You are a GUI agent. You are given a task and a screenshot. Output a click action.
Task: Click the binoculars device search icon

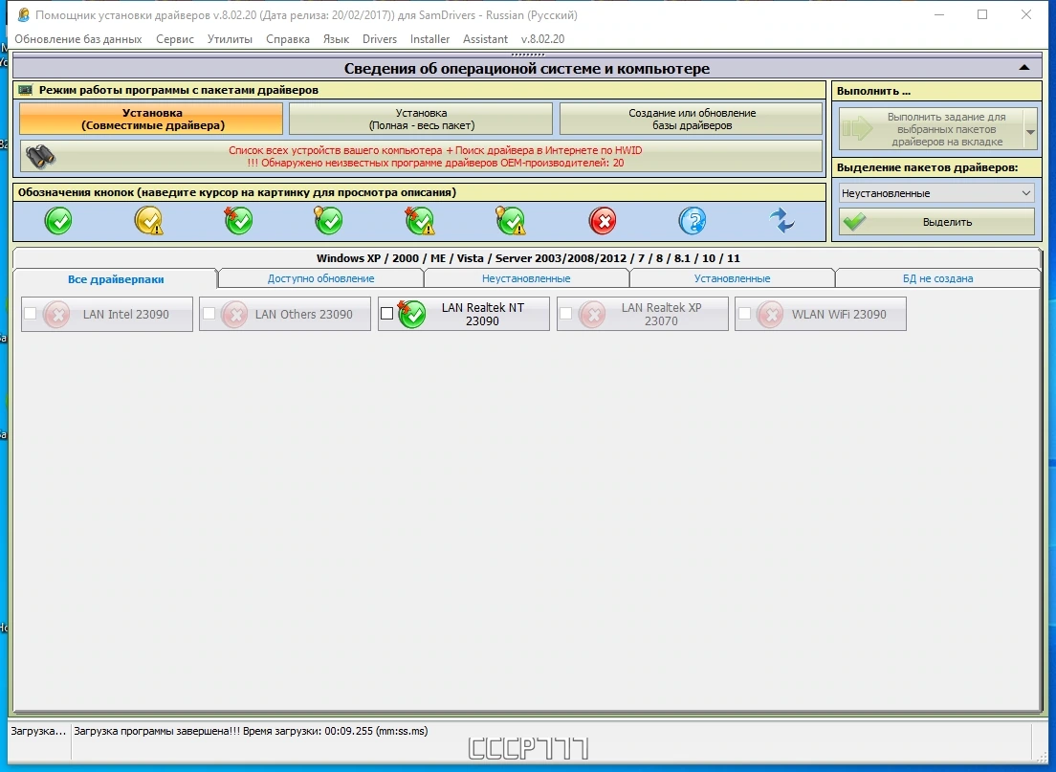point(40,156)
